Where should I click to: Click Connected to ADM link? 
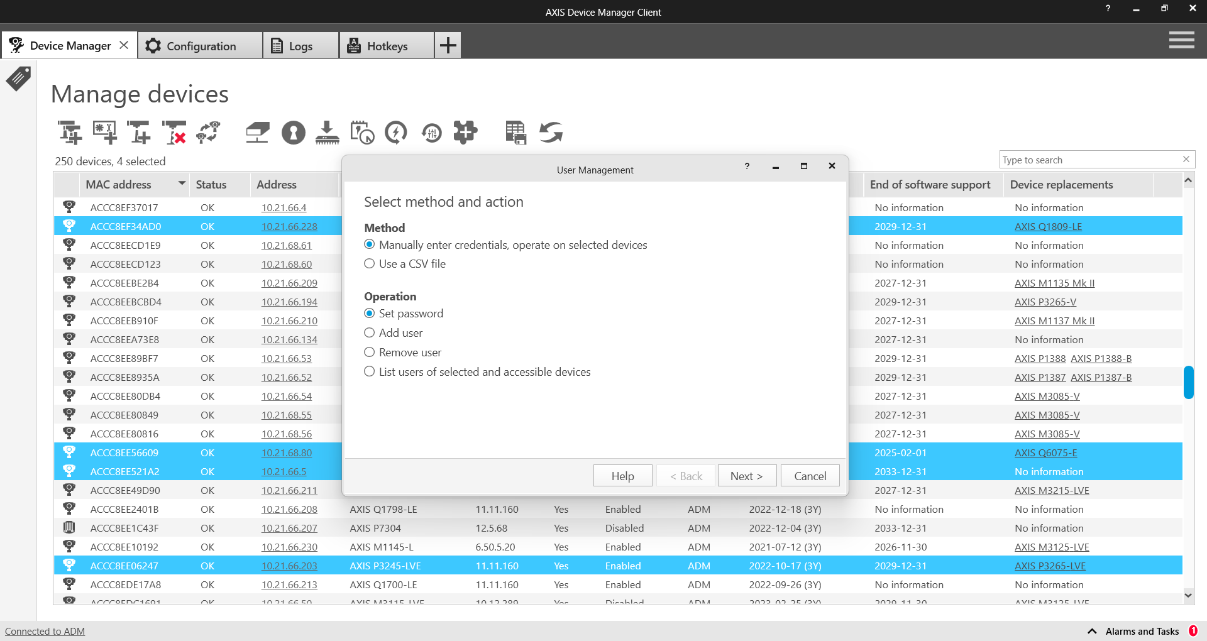(x=45, y=631)
